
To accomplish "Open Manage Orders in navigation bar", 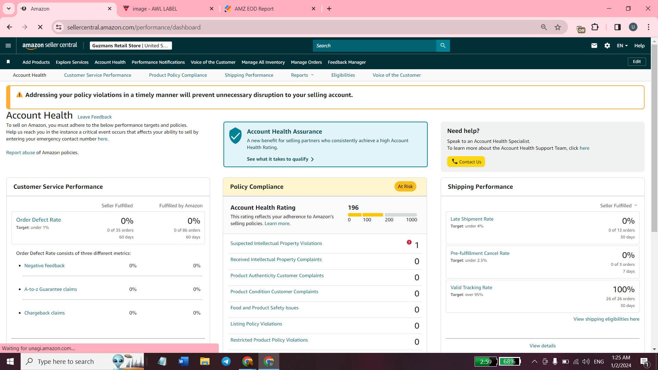I will [x=306, y=62].
